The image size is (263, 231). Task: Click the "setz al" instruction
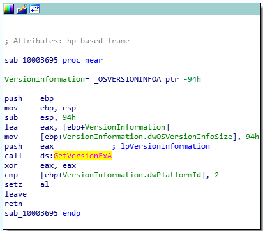pos(27,184)
